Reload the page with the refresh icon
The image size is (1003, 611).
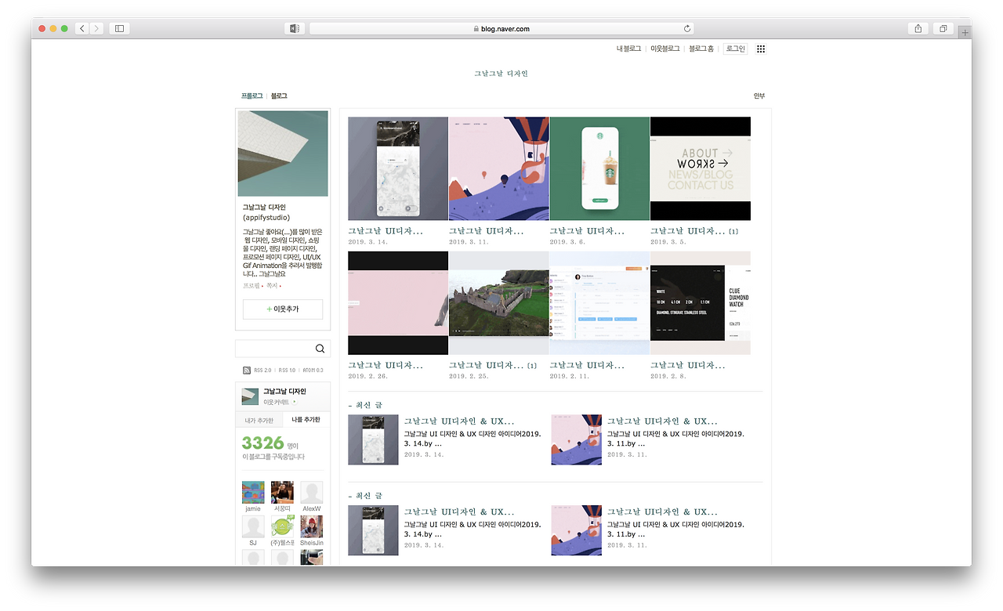[686, 28]
